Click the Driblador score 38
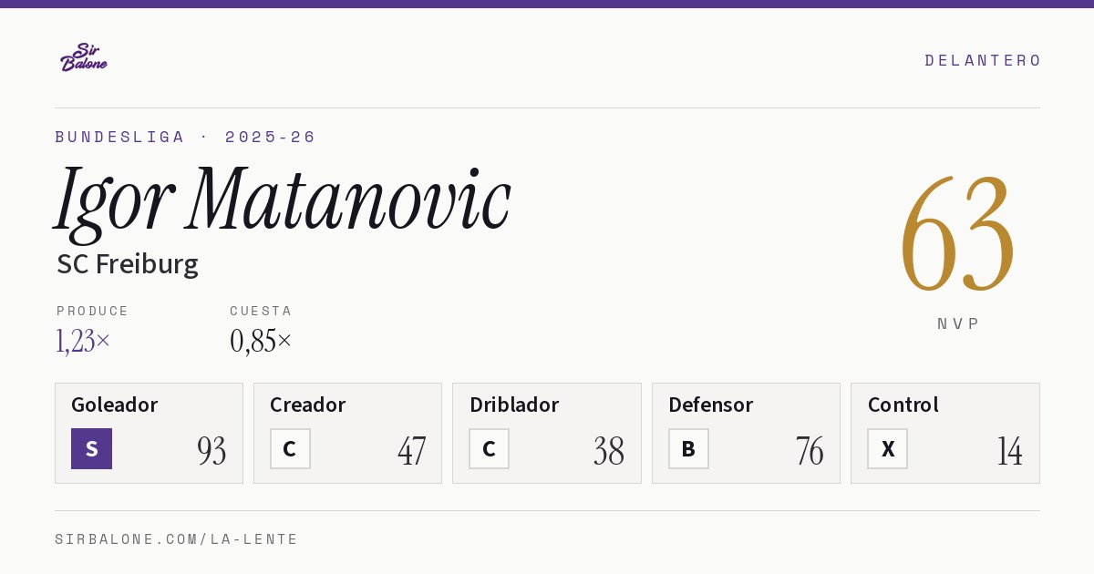This screenshot has width=1094, height=574. tap(609, 451)
